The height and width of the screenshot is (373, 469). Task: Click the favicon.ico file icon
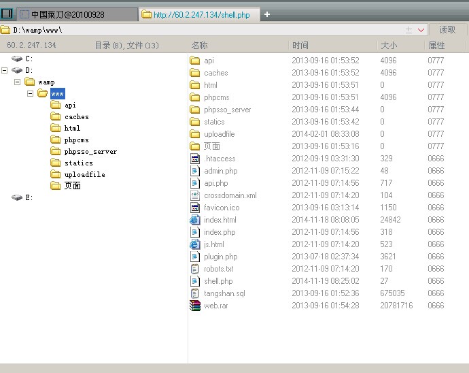(195, 208)
